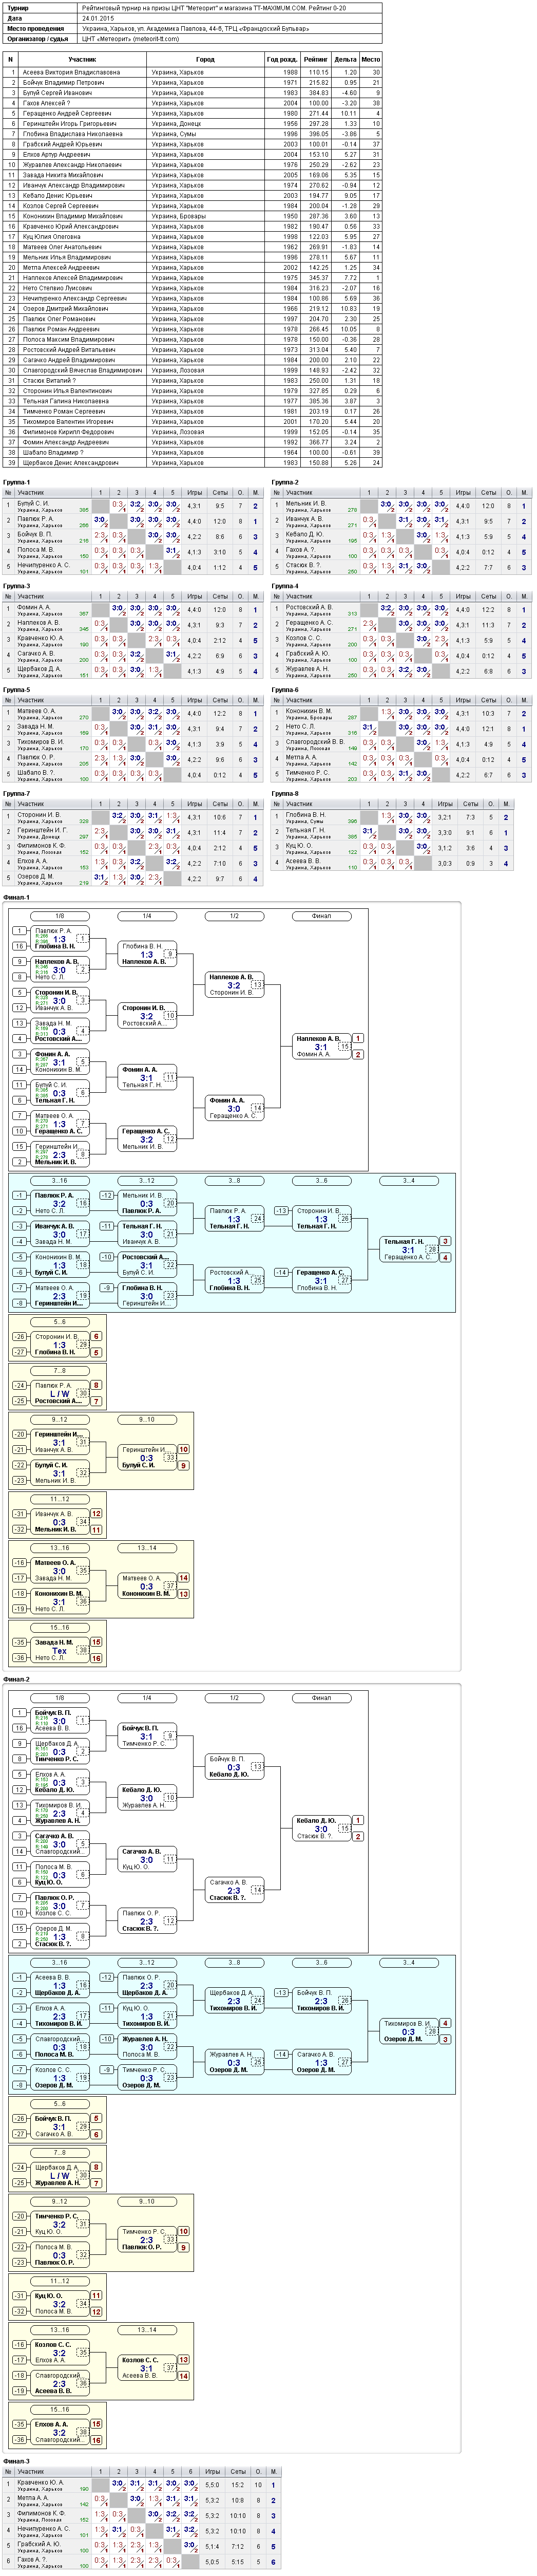
Task: Select participant row Щербаков Денис Александрович
Action: (x=193, y=462)
